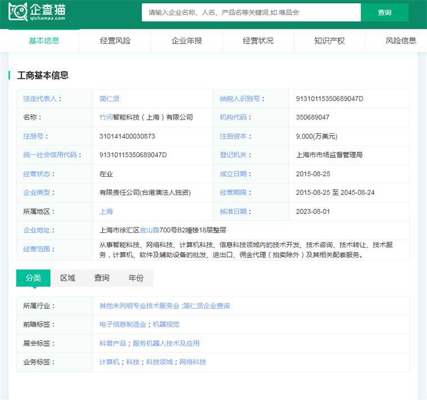Select the 年份 tab
The width and height of the screenshot is (427, 400).
pyautogui.click(x=136, y=278)
